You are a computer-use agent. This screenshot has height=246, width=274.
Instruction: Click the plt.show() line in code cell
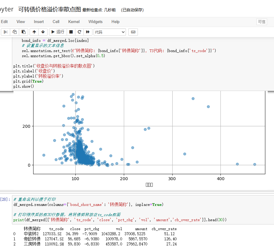pyautogui.click(x=24, y=86)
